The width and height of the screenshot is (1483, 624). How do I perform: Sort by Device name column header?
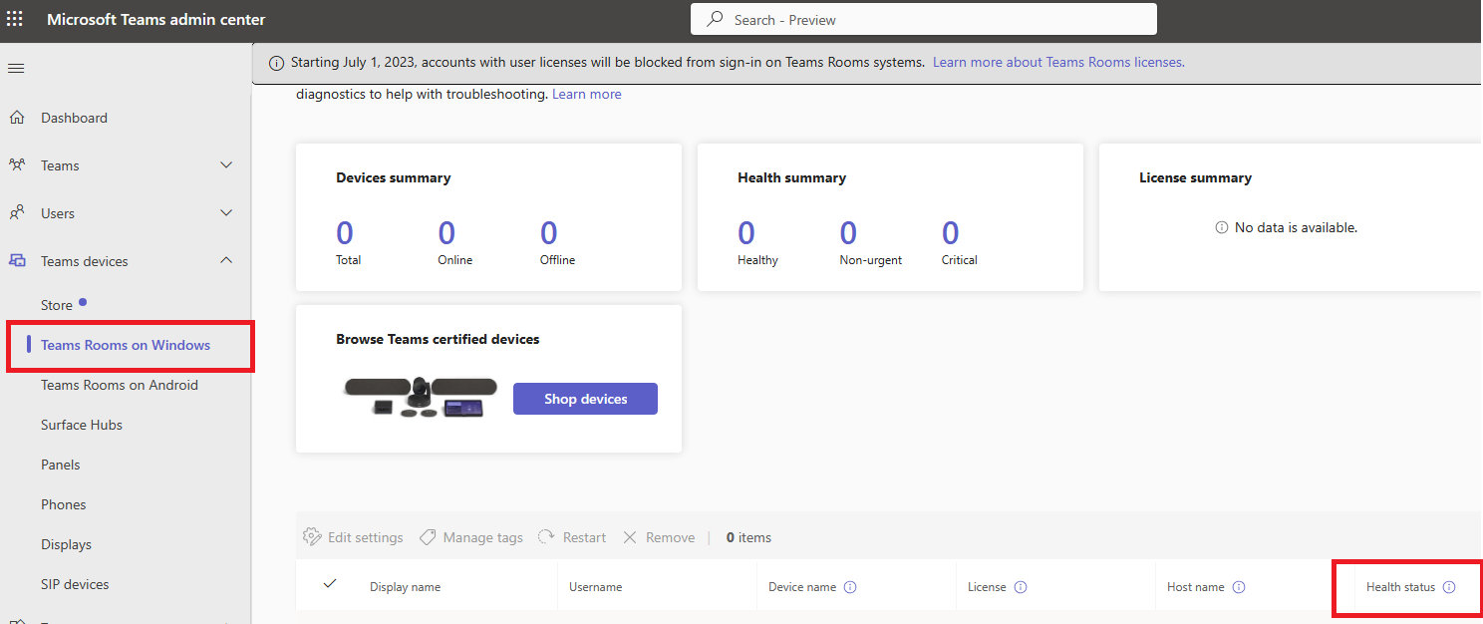(x=802, y=587)
